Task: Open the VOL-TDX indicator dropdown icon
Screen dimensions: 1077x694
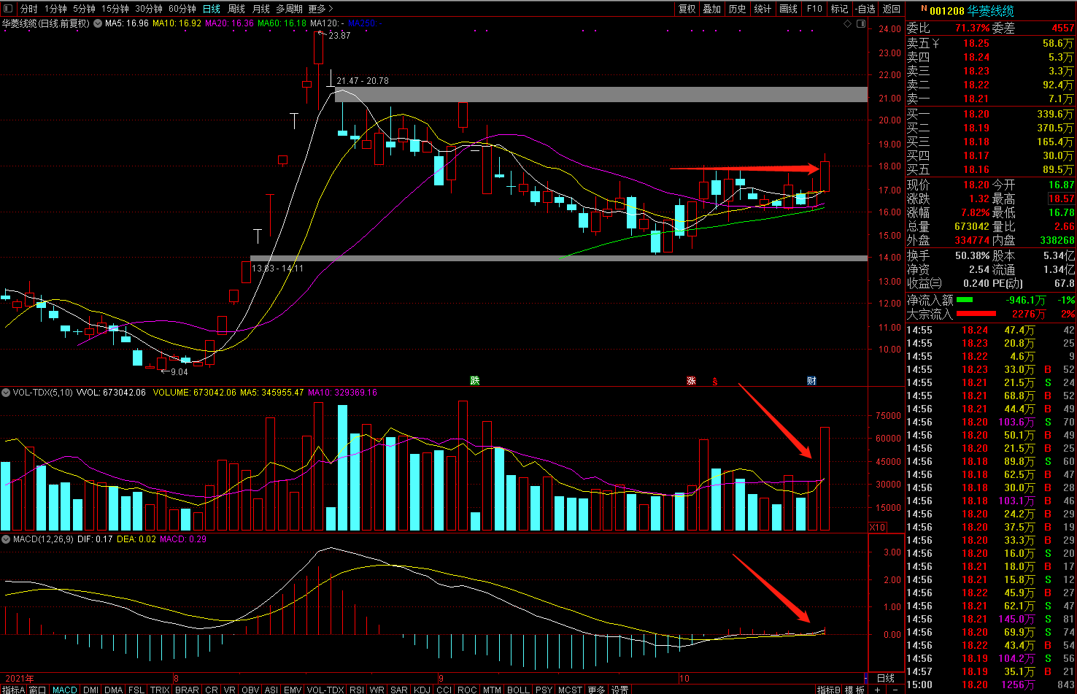Action: 6,393
